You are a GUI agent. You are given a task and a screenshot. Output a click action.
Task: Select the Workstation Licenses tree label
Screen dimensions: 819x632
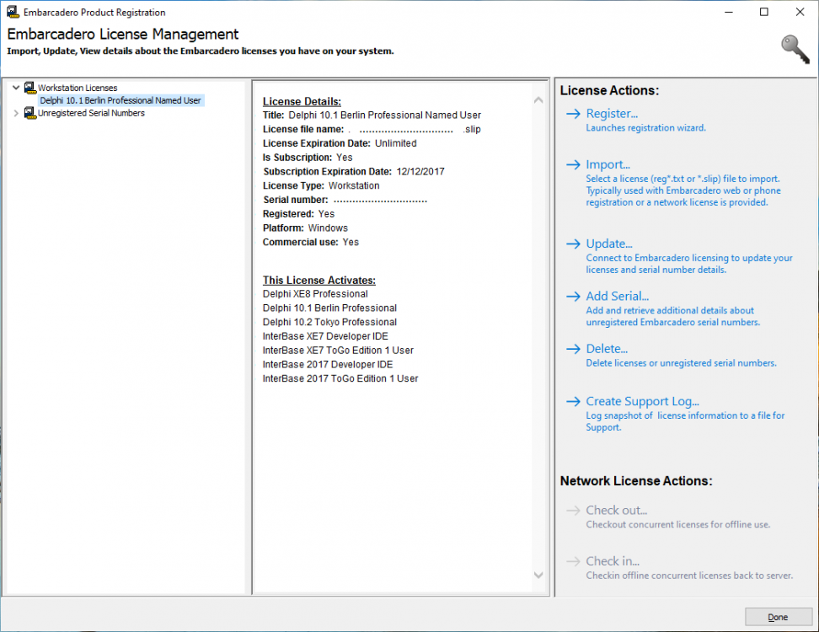point(78,88)
